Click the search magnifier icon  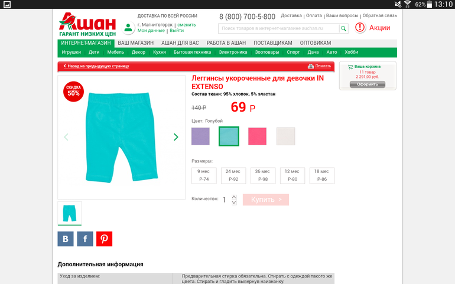343,28
